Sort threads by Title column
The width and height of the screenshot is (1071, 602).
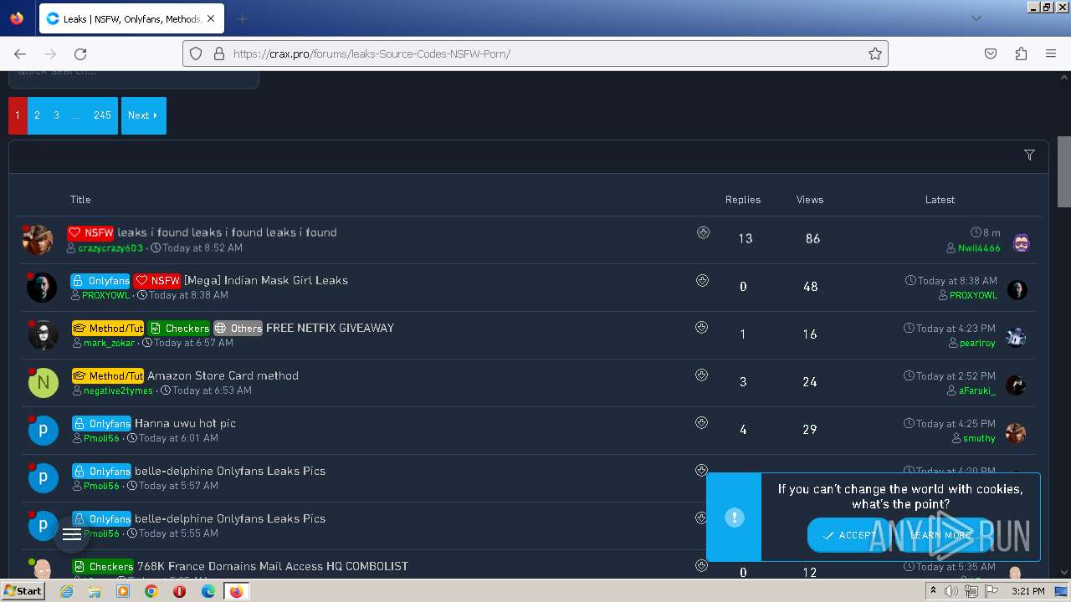[x=80, y=200]
